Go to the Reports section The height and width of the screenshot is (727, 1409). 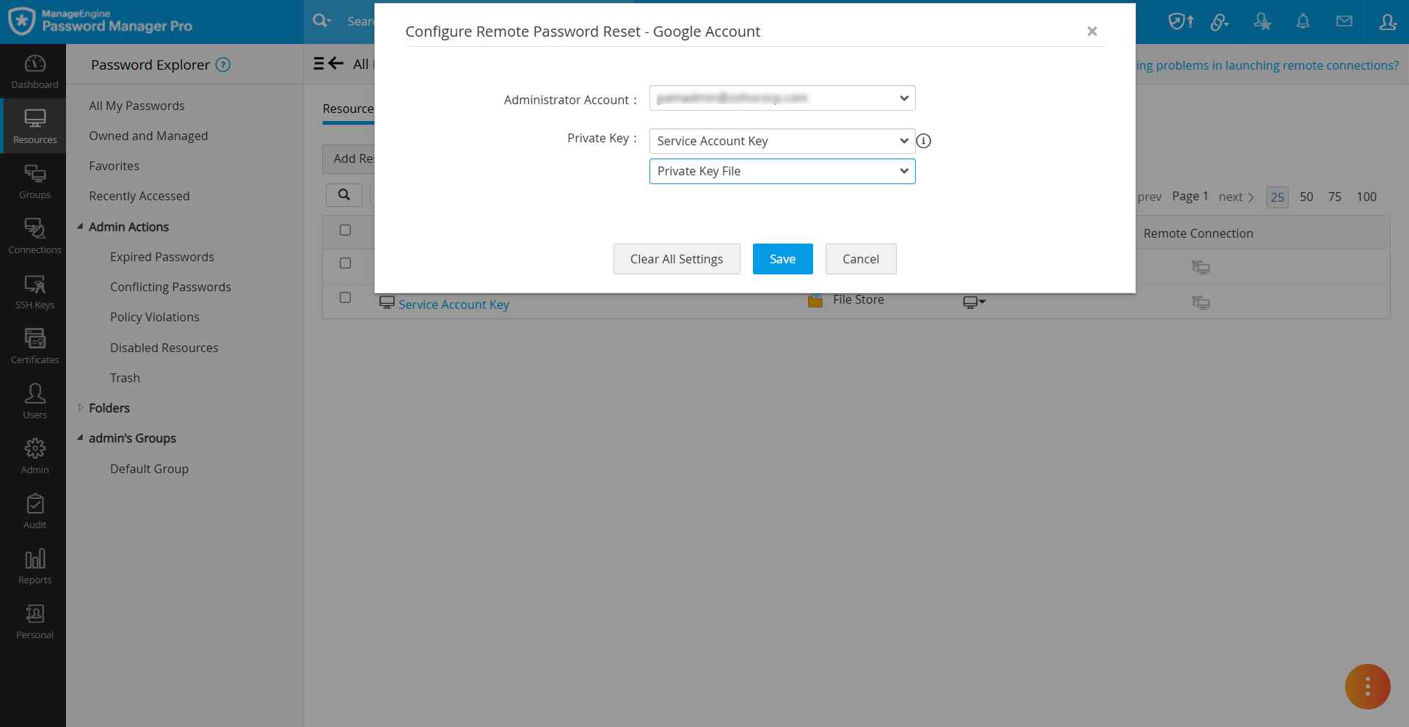[34, 565]
